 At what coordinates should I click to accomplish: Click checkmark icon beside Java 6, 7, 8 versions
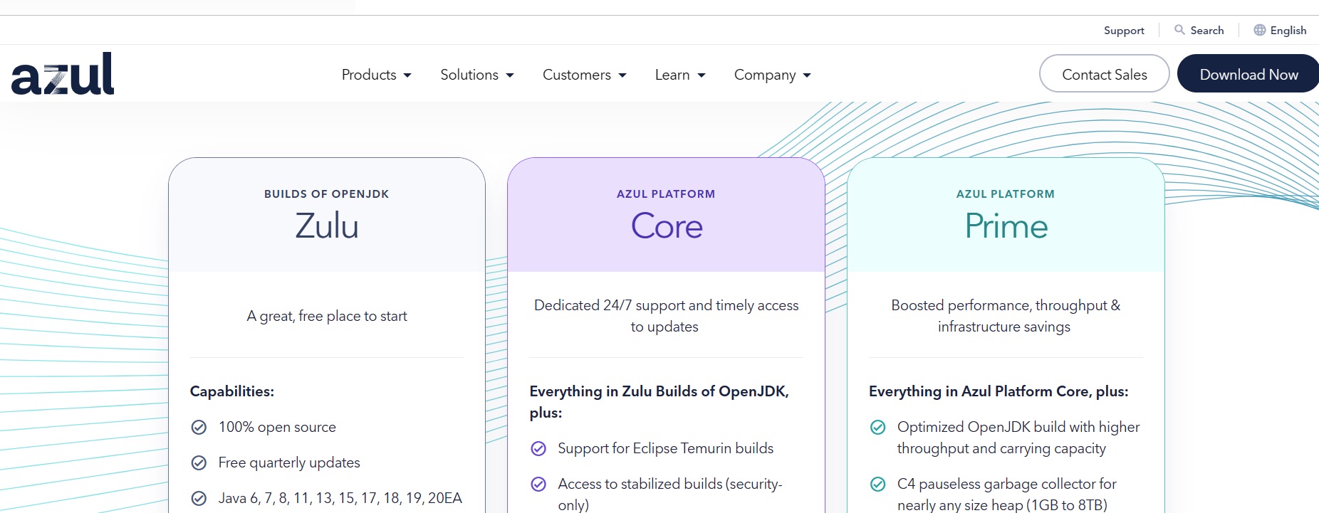tap(199, 498)
